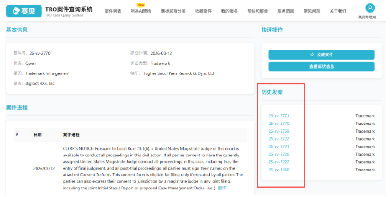Open historical case 26-cv-2771
391x197 pixels.
(279, 116)
